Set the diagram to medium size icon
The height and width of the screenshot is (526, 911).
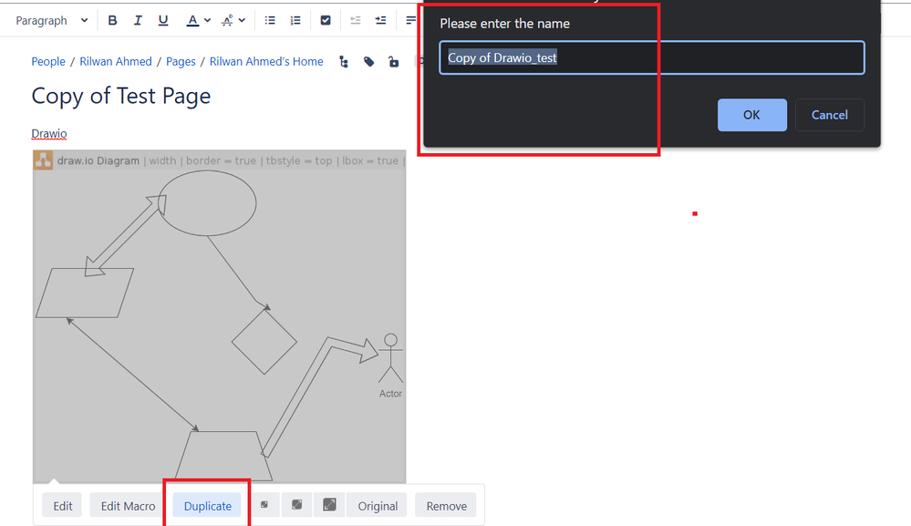tap(297, 505)
